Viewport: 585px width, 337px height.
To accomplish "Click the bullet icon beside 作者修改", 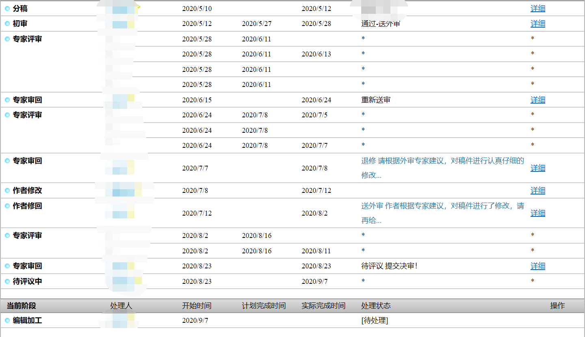I will (x=7, y=190).
